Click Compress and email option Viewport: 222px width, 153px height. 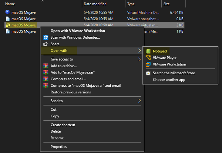pyautogui.click(x=68, y=79)
